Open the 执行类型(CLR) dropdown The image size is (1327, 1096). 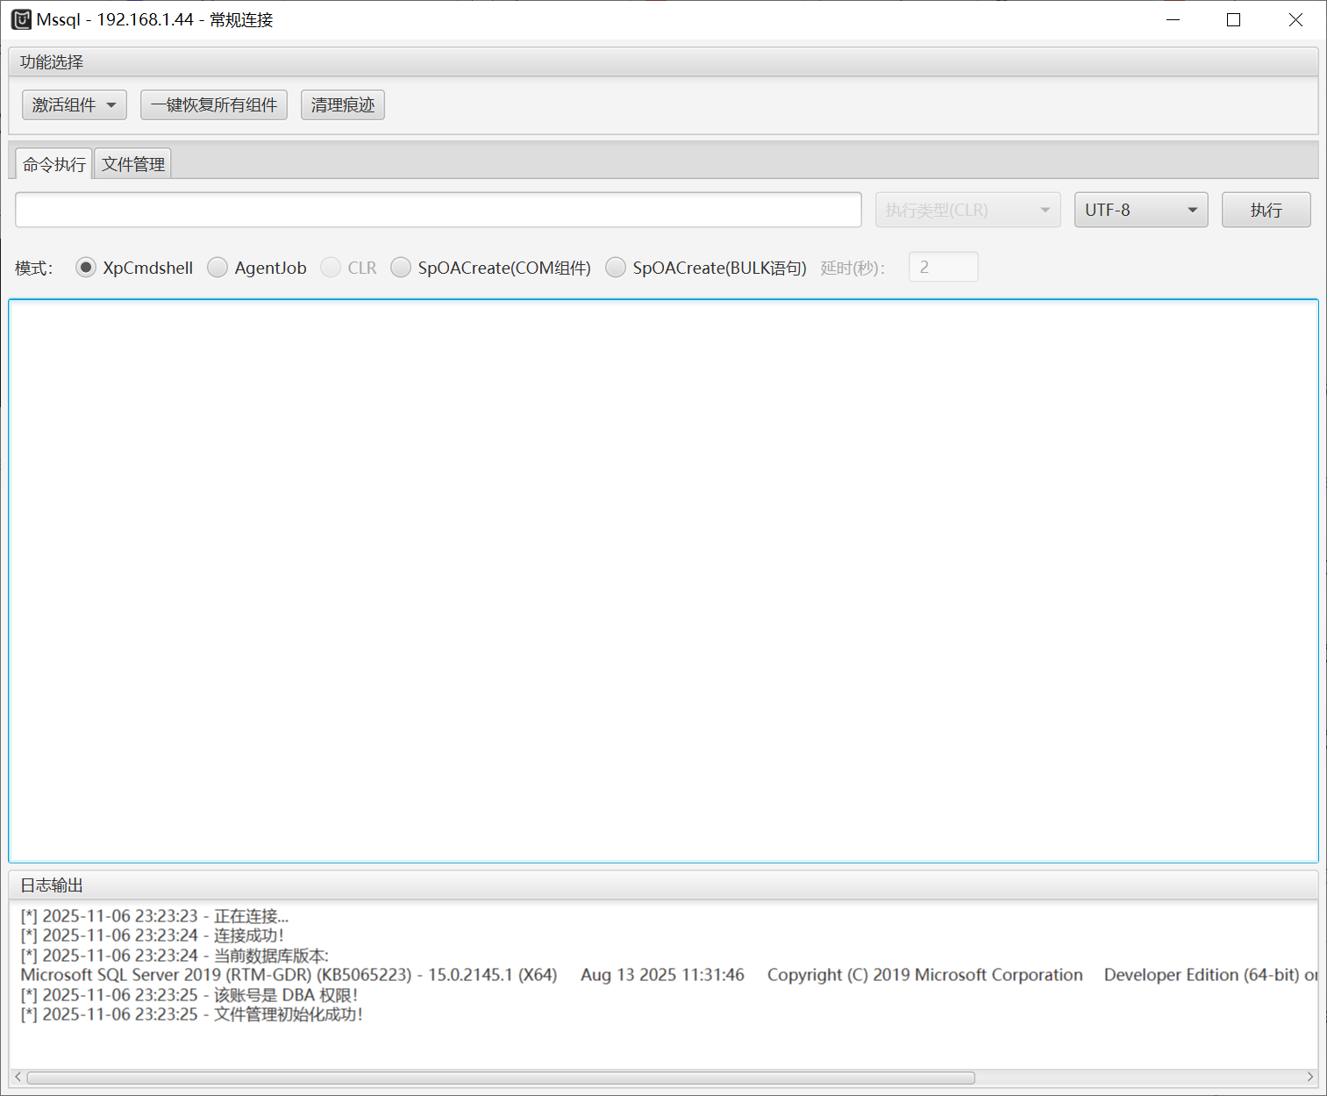point(968,210)
